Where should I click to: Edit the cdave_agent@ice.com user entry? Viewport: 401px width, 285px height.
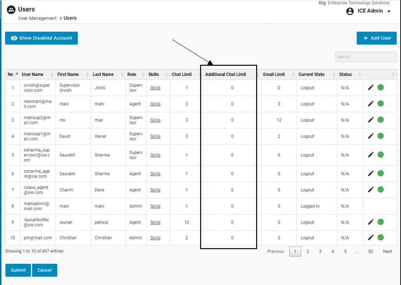click(371, 190)
